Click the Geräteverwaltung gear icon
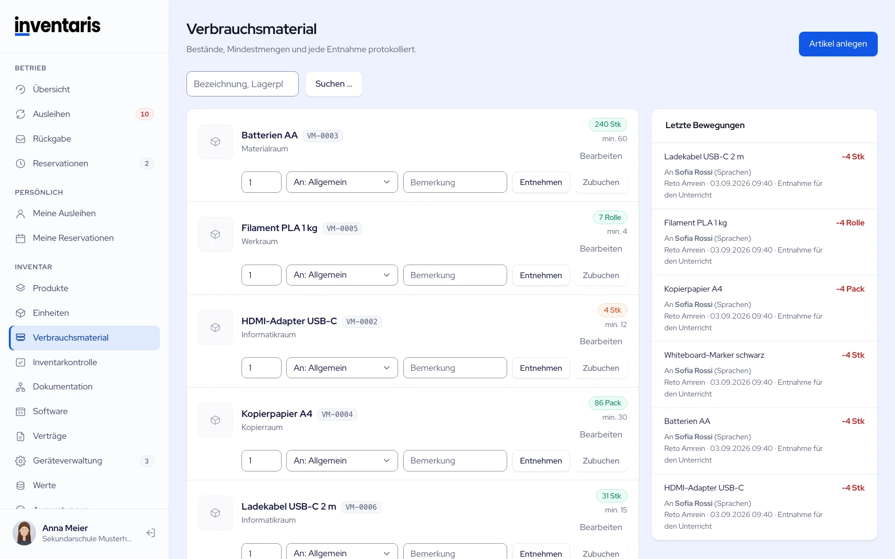This screenshot has height=559, width=895. (21, 461)
